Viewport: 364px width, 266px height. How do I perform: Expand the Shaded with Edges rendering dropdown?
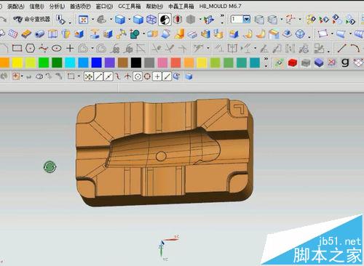[129, 20]
